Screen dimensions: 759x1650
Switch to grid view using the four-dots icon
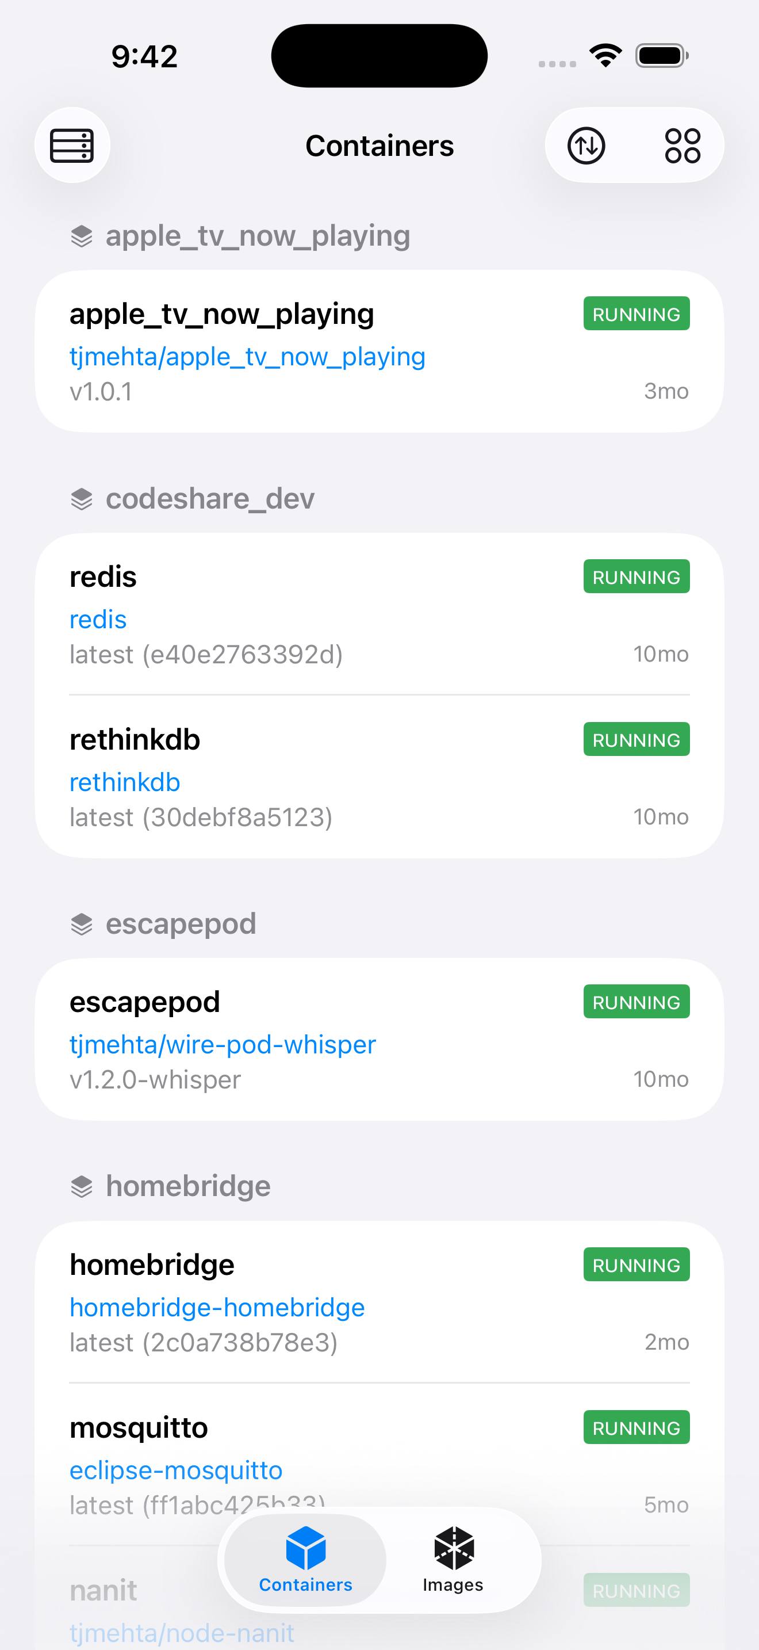click(x=683, y=145)
